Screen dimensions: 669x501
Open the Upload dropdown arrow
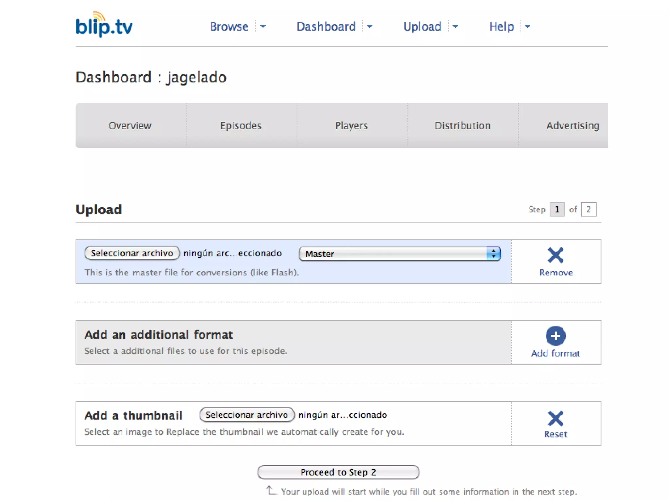tap(455, 26)
